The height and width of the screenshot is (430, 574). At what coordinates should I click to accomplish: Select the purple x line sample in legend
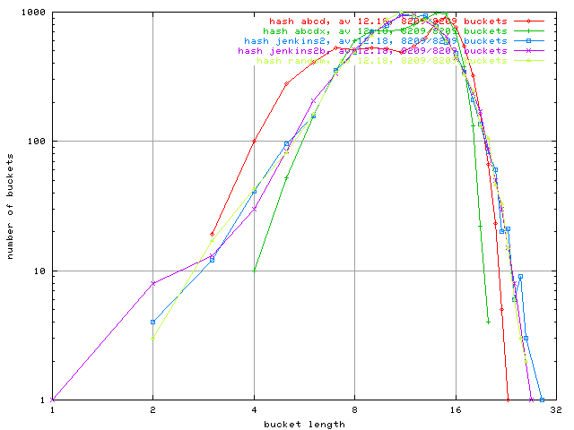528,51
